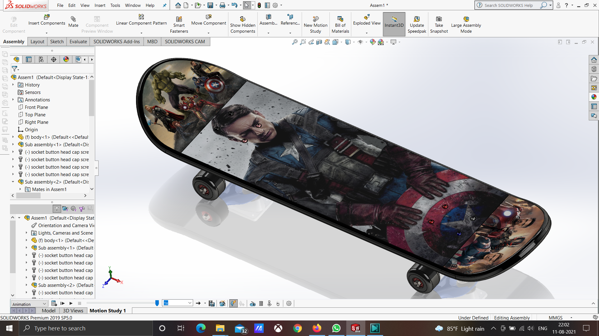
Task: Click motion tree filter icon
Action: (x=57, y=209)
